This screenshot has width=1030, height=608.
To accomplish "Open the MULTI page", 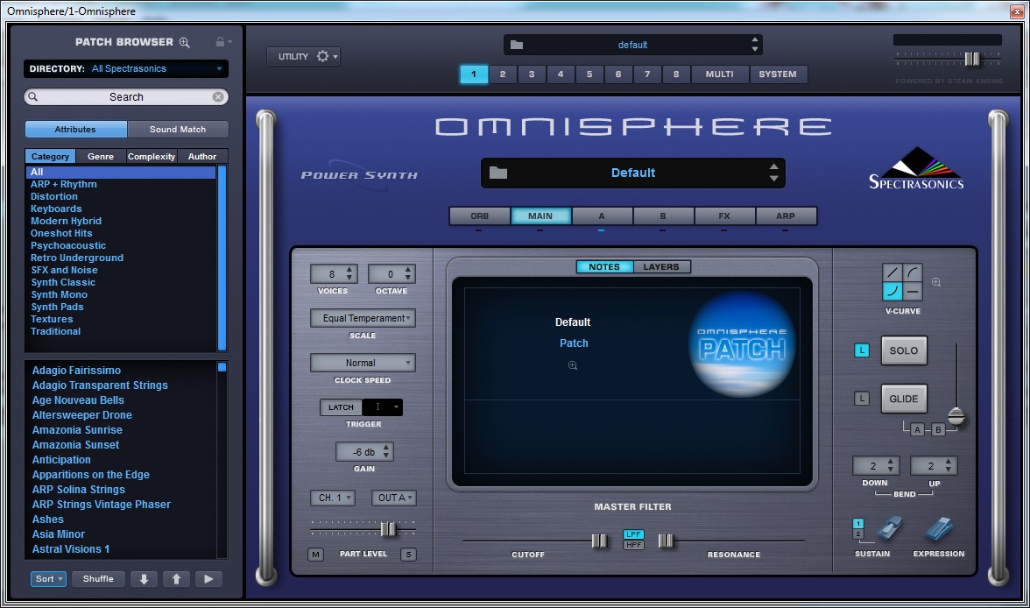I will [719, 74].
